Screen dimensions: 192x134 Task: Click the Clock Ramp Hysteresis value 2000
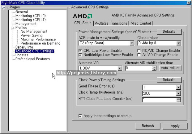point(147,94)
